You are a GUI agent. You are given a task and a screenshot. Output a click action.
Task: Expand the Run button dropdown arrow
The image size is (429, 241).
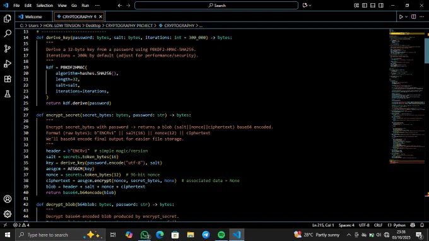pos(406,16)
